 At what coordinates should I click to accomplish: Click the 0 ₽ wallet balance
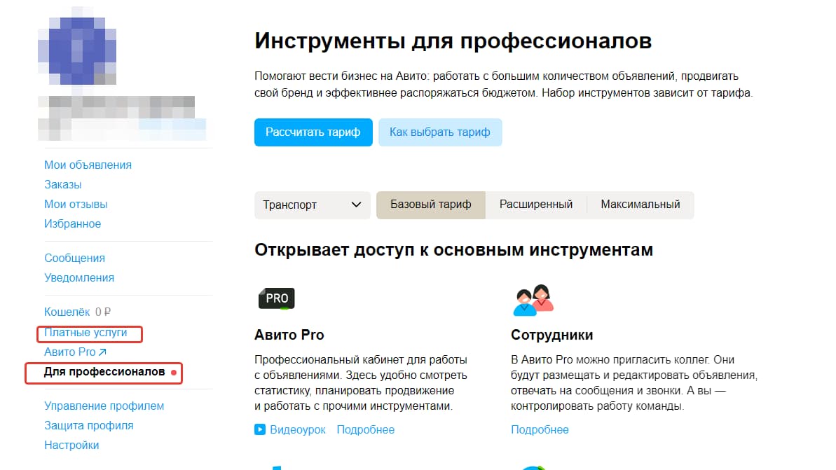[x=103, y=312]
